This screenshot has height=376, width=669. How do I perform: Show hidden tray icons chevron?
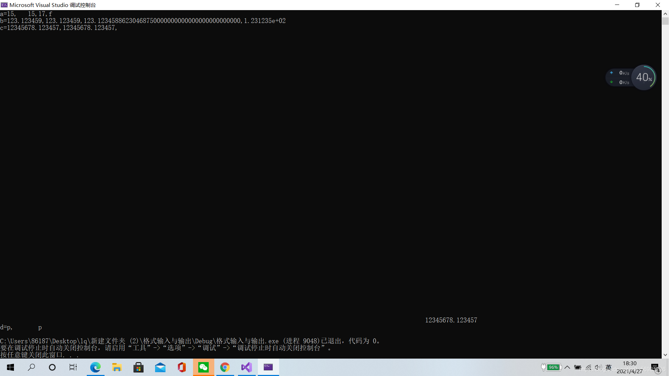(x=567, y=367)
